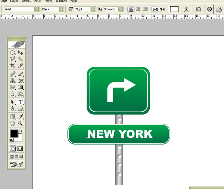Open the Layer menu
Screen dimensions: 224x189
pos(14,1)
